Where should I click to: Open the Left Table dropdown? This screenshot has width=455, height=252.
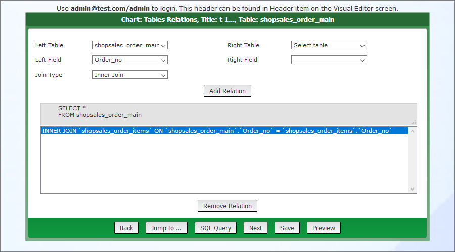[x=130, y=45]
